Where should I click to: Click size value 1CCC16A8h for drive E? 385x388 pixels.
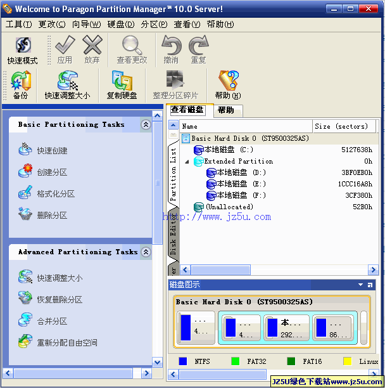coord(355,184)
